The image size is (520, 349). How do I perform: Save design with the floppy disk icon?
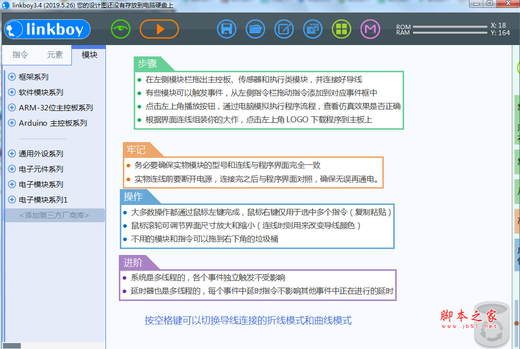click(x=226, y=29)
